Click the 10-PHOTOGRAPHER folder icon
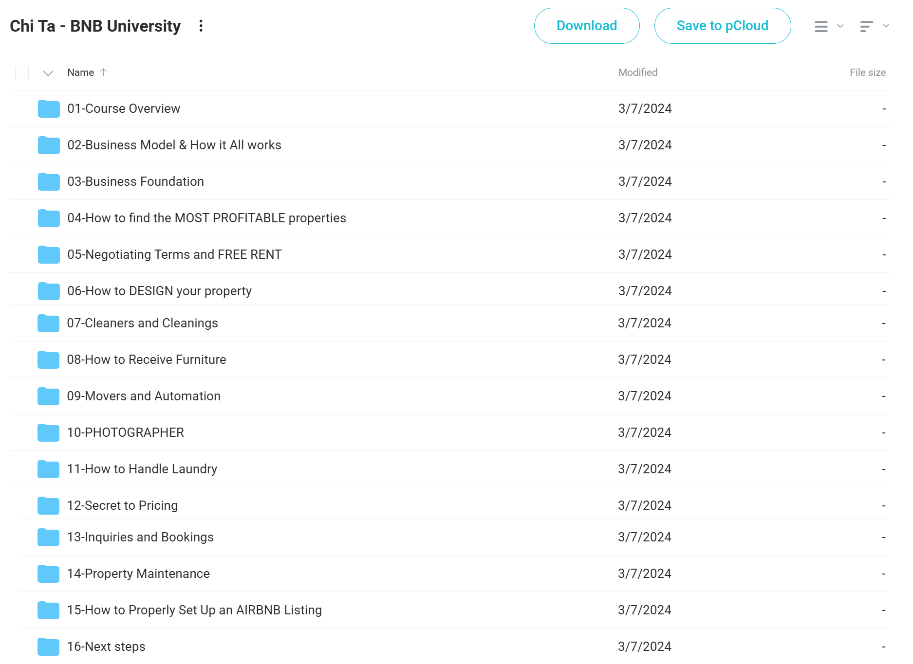The width and height of the screenshot is (913, 664). click(49, 433)
